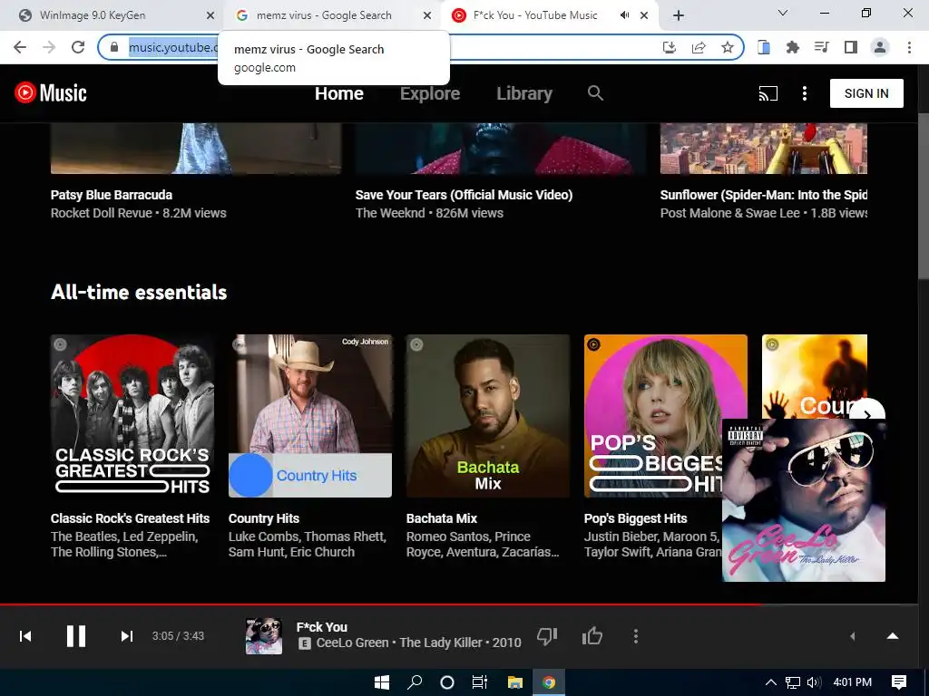Toggle the Chrome side panel
Viewport: 929px width, 696px height.
pos(851,47)
